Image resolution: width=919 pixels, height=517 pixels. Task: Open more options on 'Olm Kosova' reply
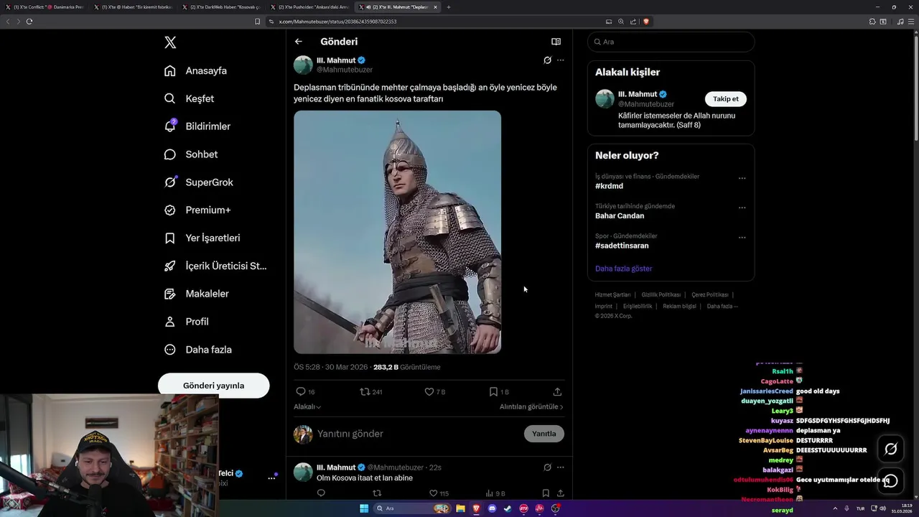click(x=561, y=467)
